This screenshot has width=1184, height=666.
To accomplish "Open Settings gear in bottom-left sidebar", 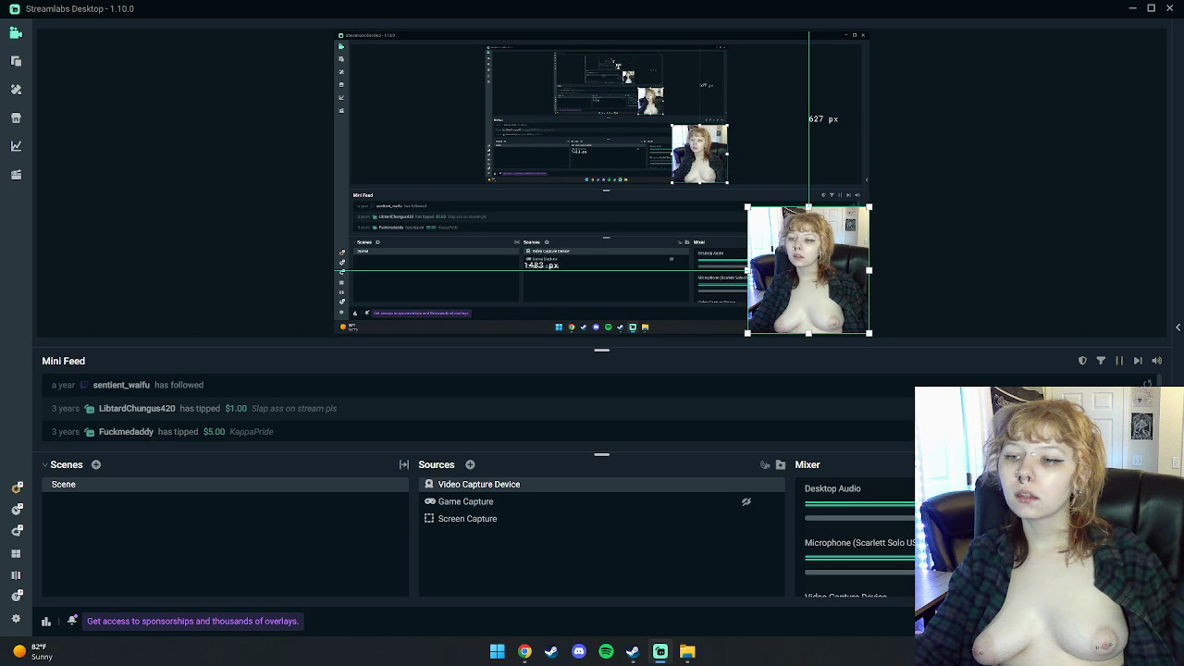I will point(16,619).
